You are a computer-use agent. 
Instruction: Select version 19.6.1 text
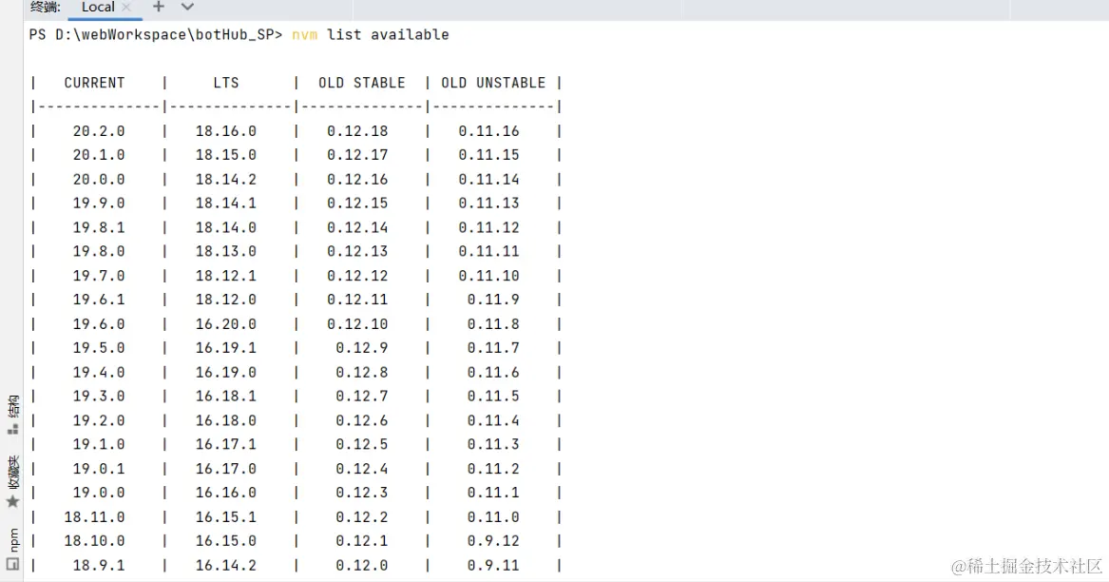(98, 300)
